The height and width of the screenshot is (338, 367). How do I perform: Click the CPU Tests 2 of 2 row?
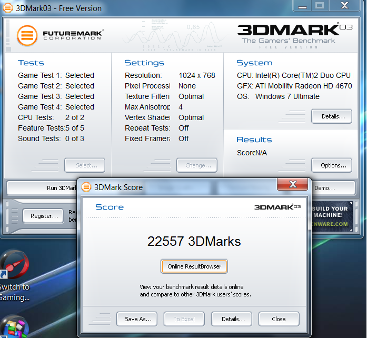click(x=51, y=117)
